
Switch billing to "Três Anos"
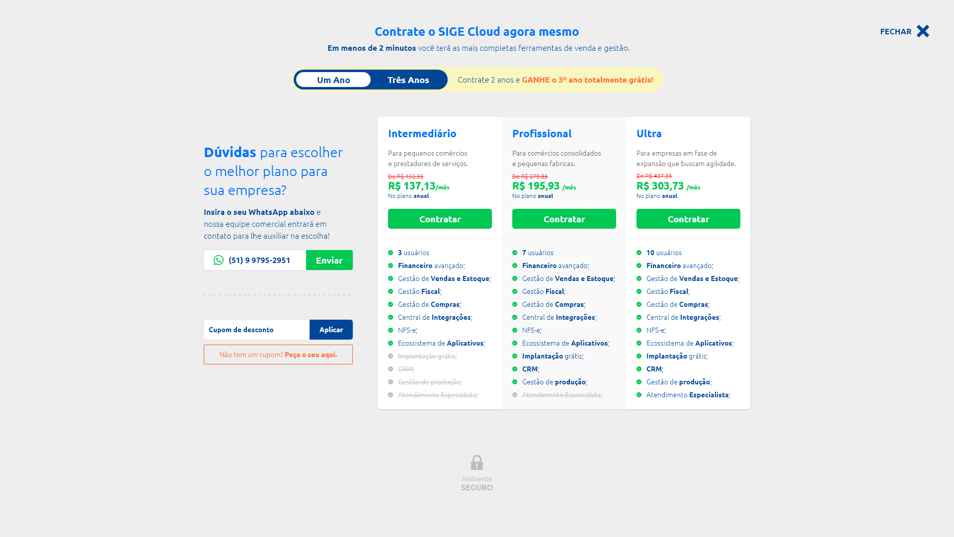[x=408, y=80]
